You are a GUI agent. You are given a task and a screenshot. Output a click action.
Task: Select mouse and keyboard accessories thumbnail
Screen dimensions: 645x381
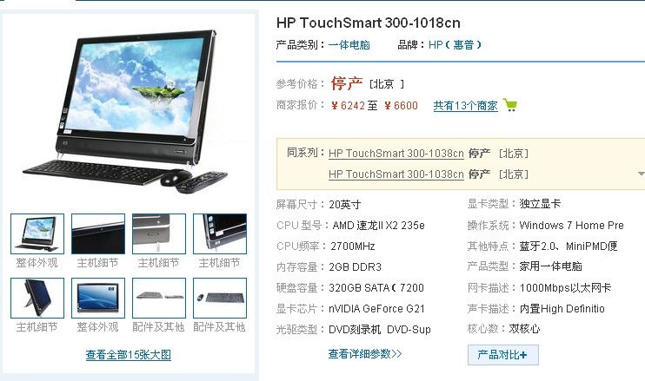tap(220, 298)
